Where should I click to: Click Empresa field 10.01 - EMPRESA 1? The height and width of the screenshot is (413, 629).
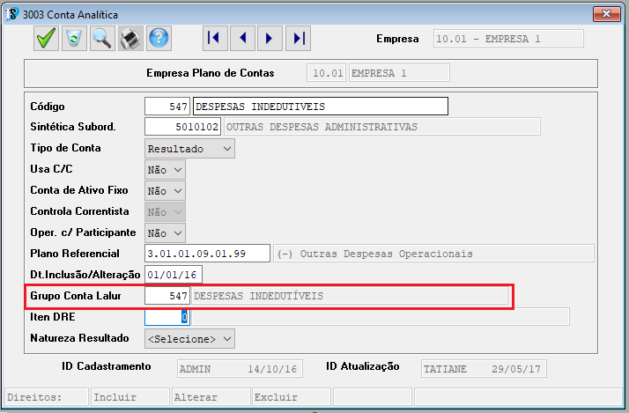508,39
